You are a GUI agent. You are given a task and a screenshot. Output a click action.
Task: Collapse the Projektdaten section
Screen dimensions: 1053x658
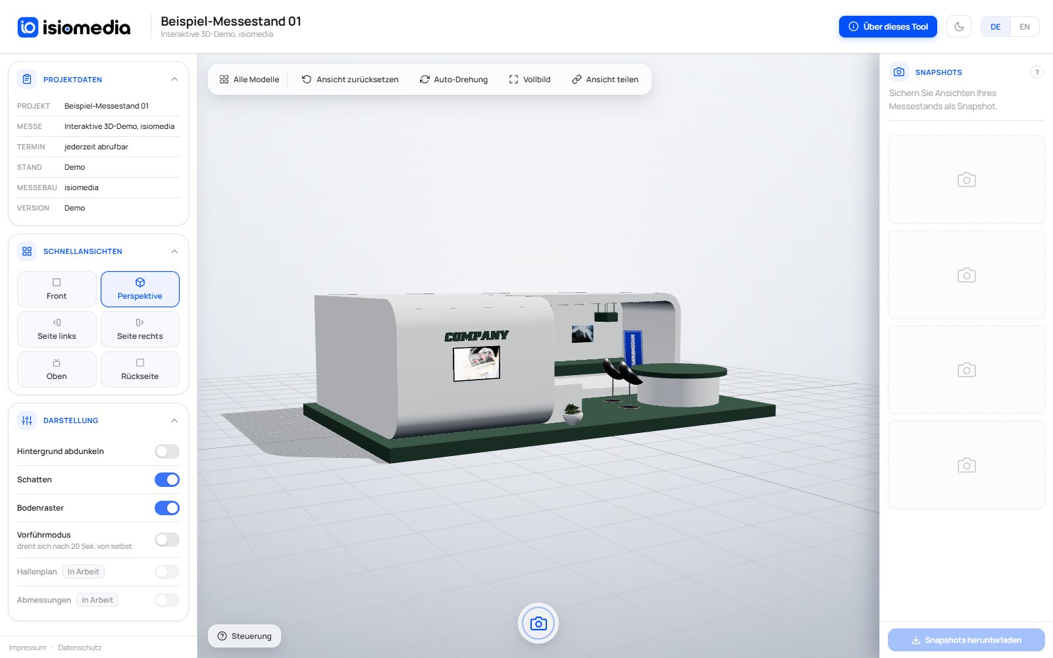(174, 79)
